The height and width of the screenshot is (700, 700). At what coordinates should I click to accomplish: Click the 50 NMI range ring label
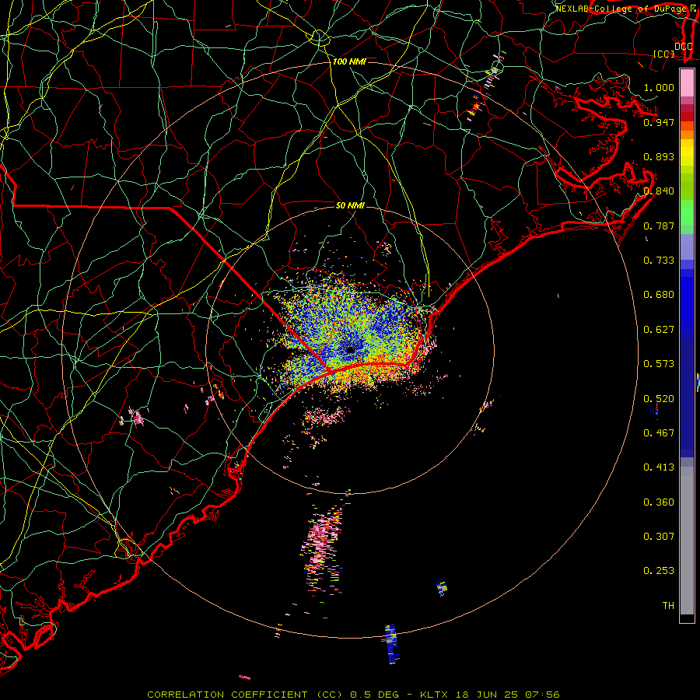click(350, 206)
